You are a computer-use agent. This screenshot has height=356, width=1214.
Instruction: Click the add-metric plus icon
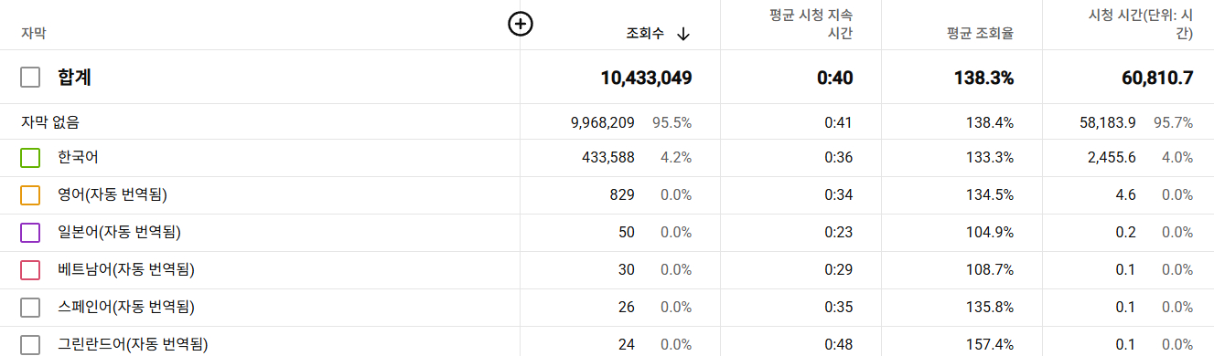coord(521,25)
